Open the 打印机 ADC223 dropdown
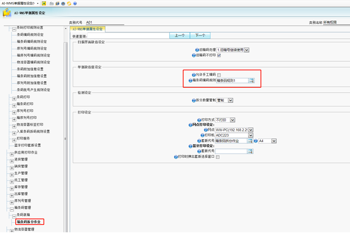350x234 pixels. coord(250,135)
